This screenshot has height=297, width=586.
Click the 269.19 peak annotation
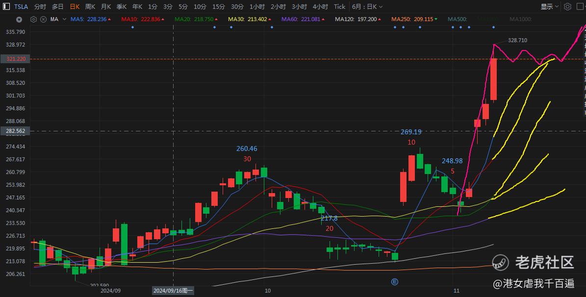(x=411, y=132)
